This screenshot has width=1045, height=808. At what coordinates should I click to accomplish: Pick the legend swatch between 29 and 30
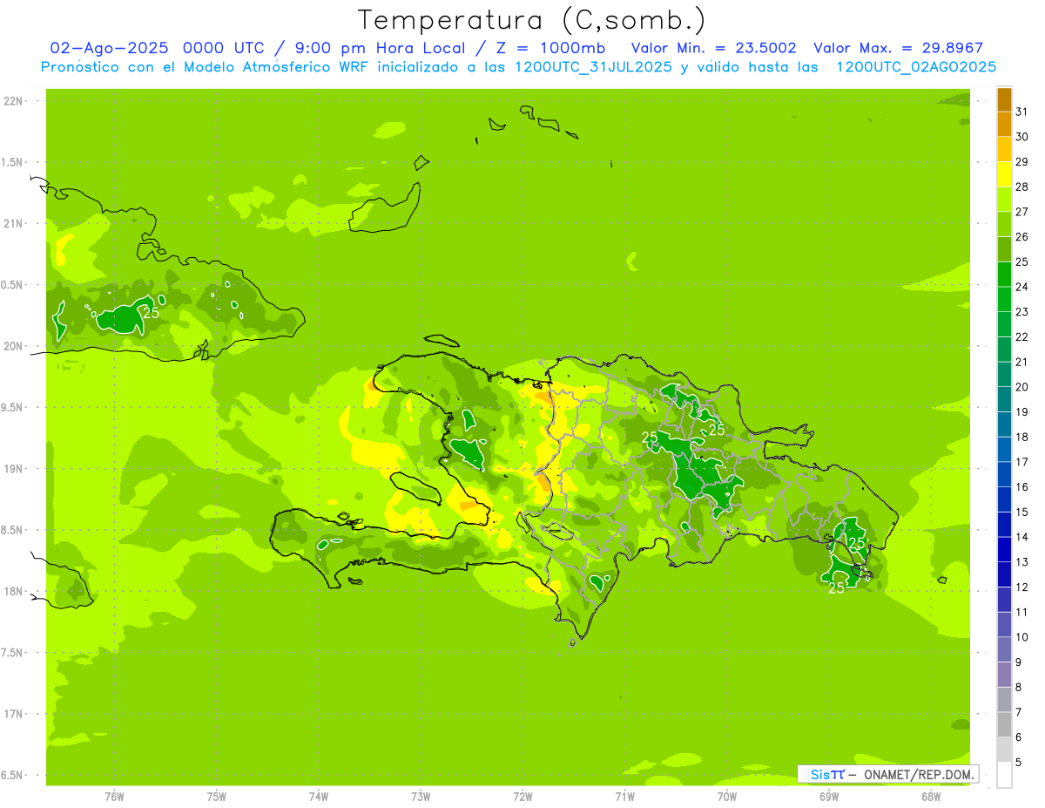pos(1004,149)
